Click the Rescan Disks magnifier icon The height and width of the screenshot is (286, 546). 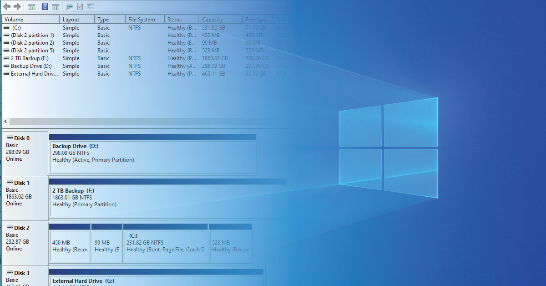point(69,6)
